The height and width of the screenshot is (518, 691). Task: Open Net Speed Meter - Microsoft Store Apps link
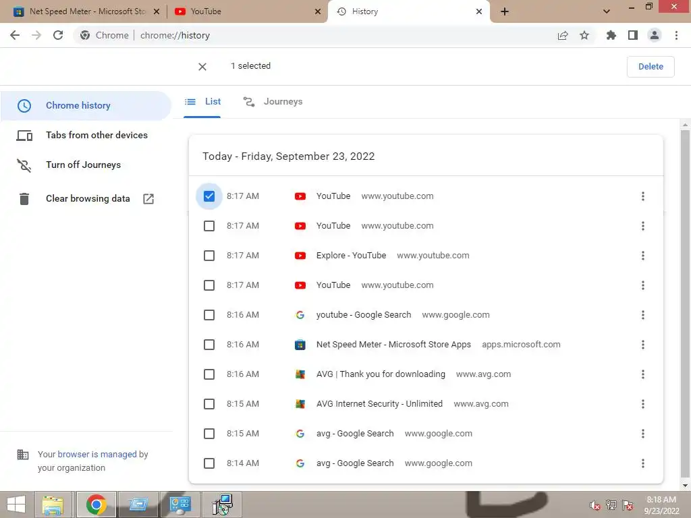(x=393, y=345)
